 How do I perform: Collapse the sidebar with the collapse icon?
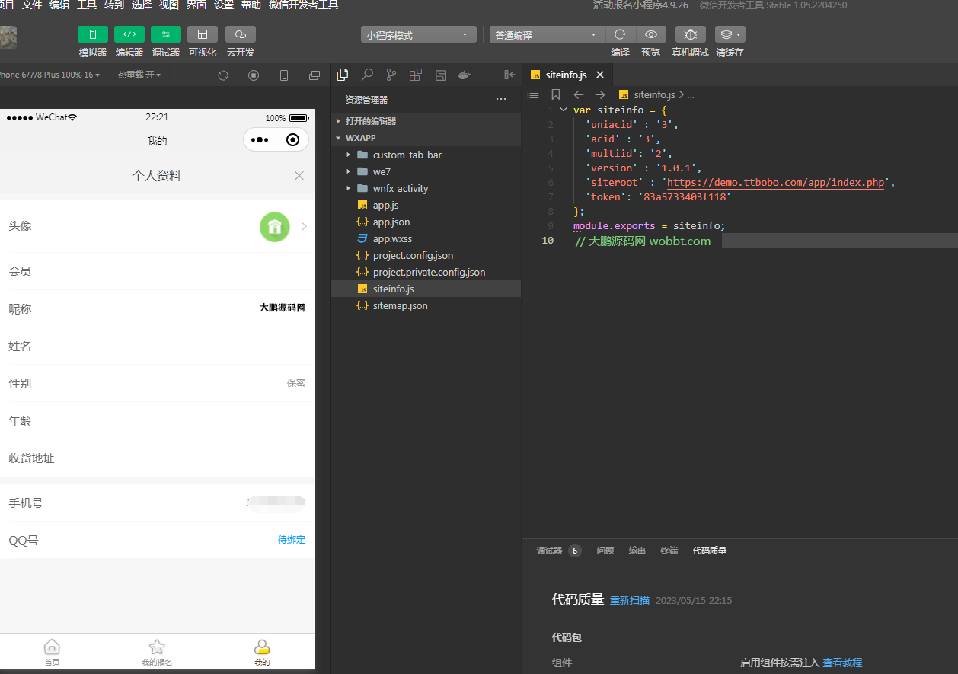(x=509, y=75)
